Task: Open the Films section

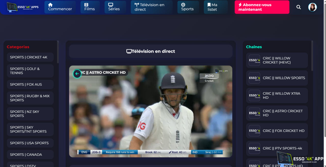Action: pyautogui.click(x=90, y=7)
